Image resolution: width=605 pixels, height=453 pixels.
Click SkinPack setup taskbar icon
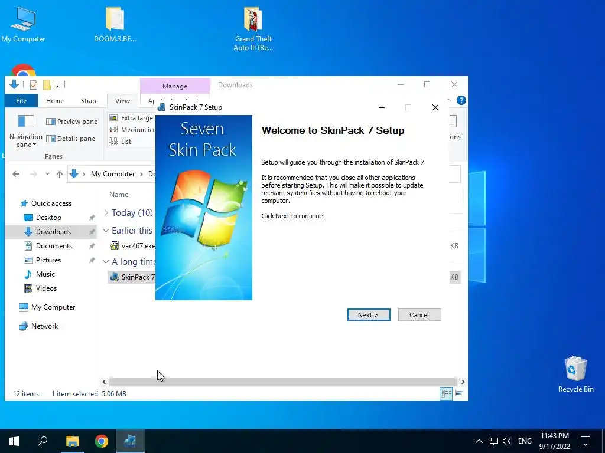point(130,441)
